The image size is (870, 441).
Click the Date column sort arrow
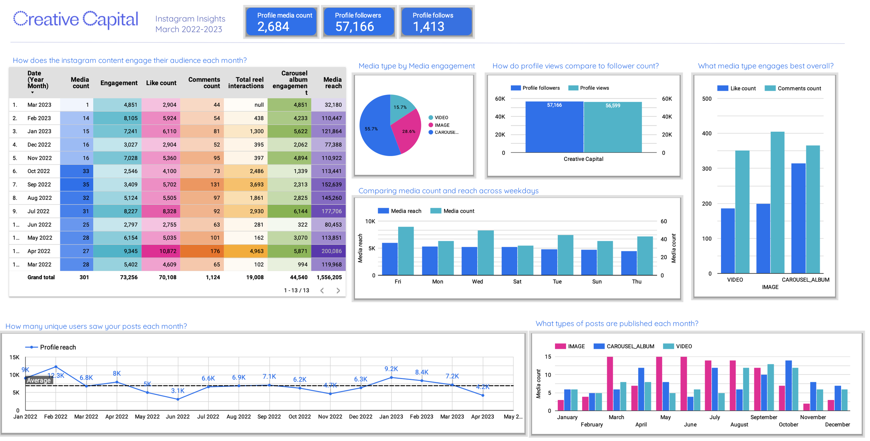(x=32, y=92)
